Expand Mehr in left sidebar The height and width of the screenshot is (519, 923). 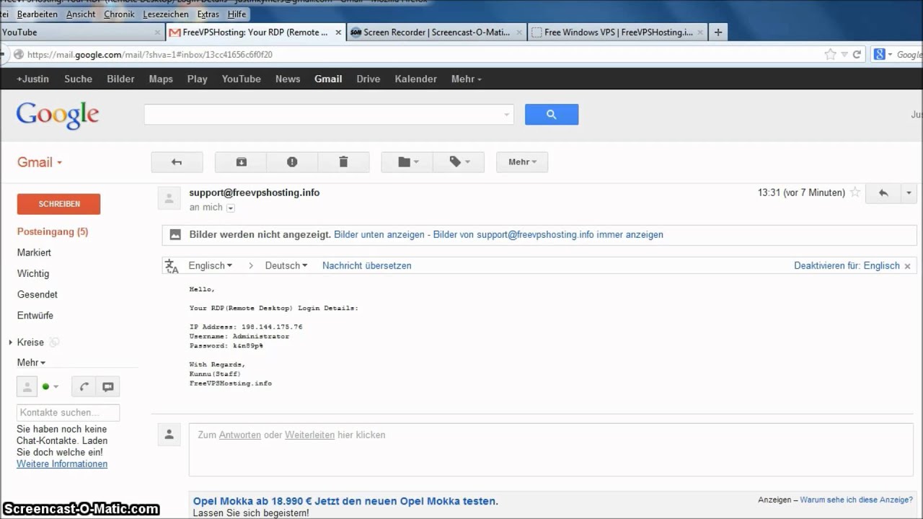pos(31,363)
